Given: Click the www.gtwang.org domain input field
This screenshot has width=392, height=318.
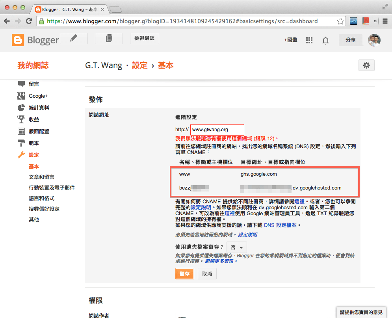Looking at the screenshot, I should point(217,129).
